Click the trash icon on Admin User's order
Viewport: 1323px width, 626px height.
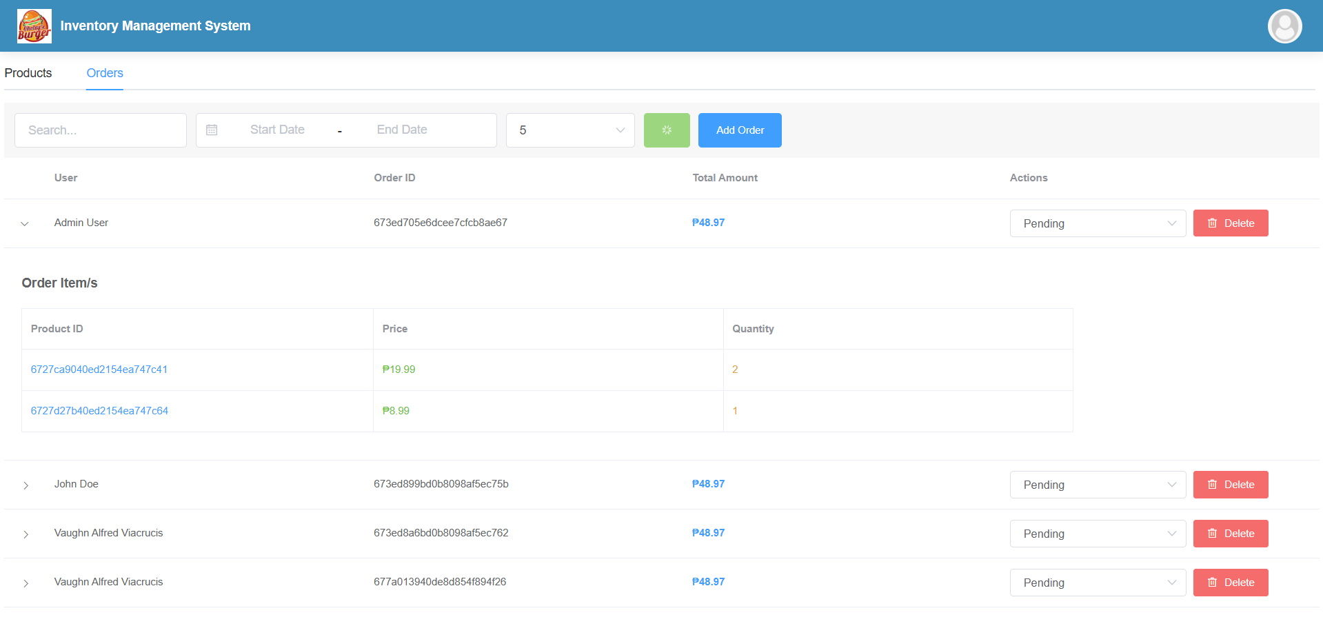[x=1213, y=223]
